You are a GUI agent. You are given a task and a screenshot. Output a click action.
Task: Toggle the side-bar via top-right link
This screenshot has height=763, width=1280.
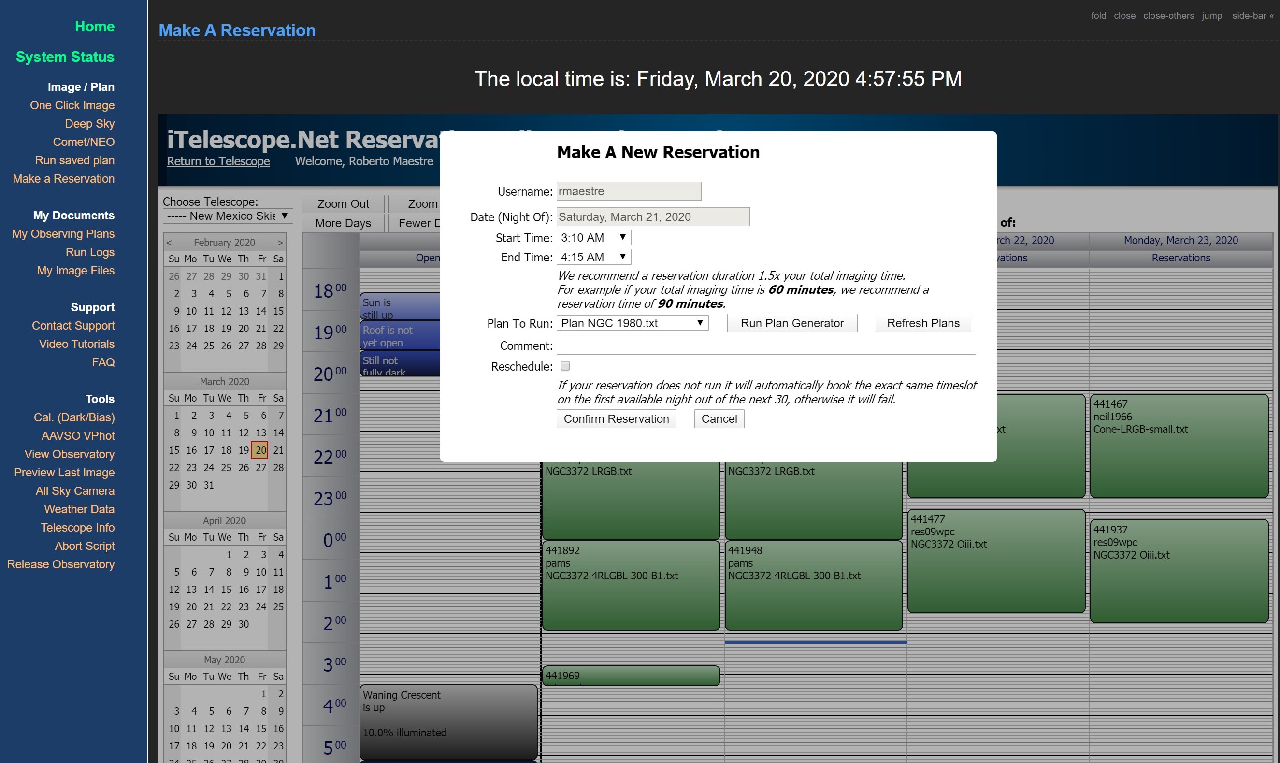[1253, 15]
